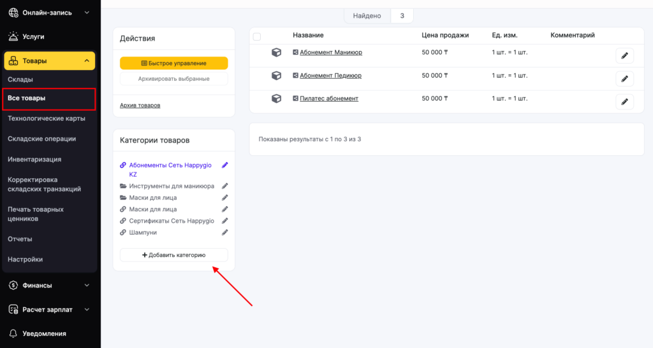Click the Услуги sidebar icon

(x=13, y=36)
